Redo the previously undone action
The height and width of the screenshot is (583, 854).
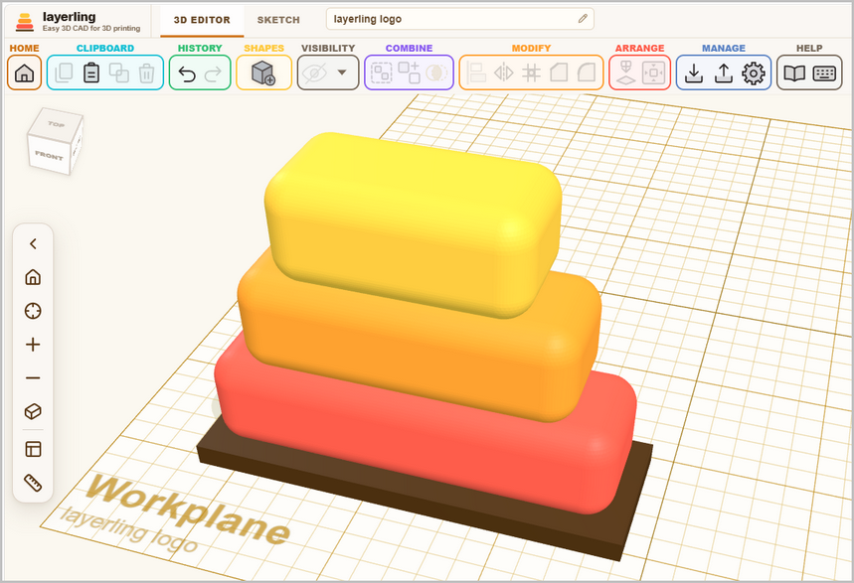(213, 73)
